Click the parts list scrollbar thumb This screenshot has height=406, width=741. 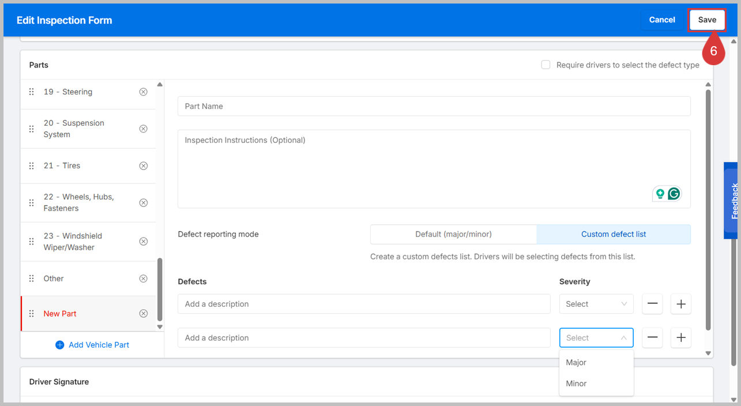tap(160, 289)
